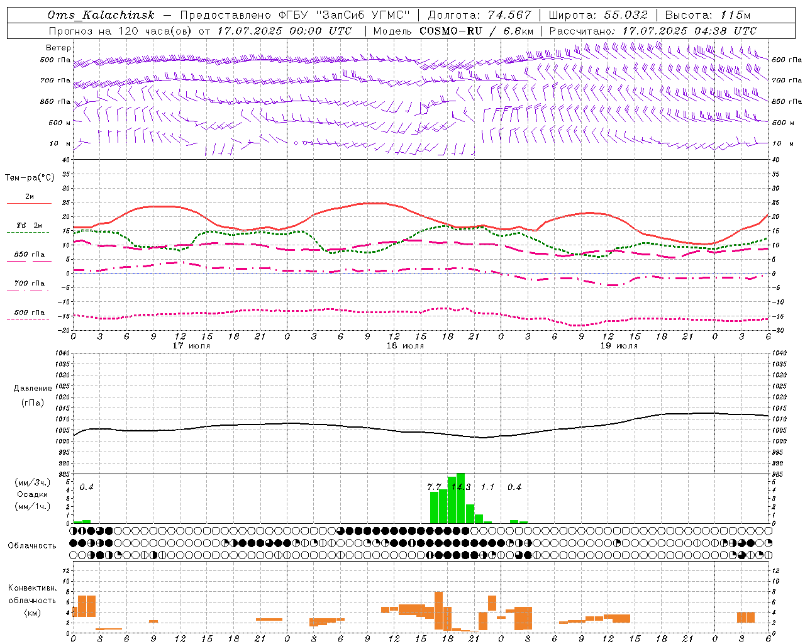Select the '1.1' precipitation total value
The height and width of the screenshot is (644, 805).
[487, 487]
